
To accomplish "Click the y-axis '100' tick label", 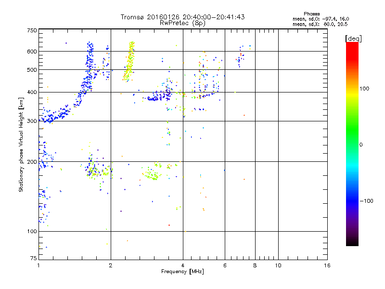I will pyautogui.click(x=32, y=231).
